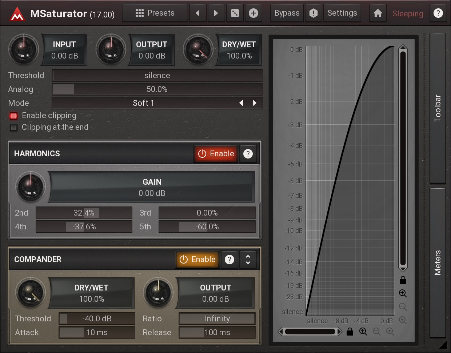The width and height of the screenshot is (451, 353).
Task: Click the horizontal axis lock icon
Action: coord(350,332)
